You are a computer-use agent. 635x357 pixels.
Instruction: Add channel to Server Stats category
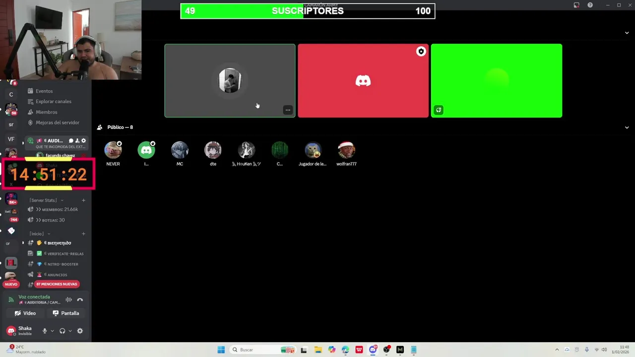tap(83, 200)
